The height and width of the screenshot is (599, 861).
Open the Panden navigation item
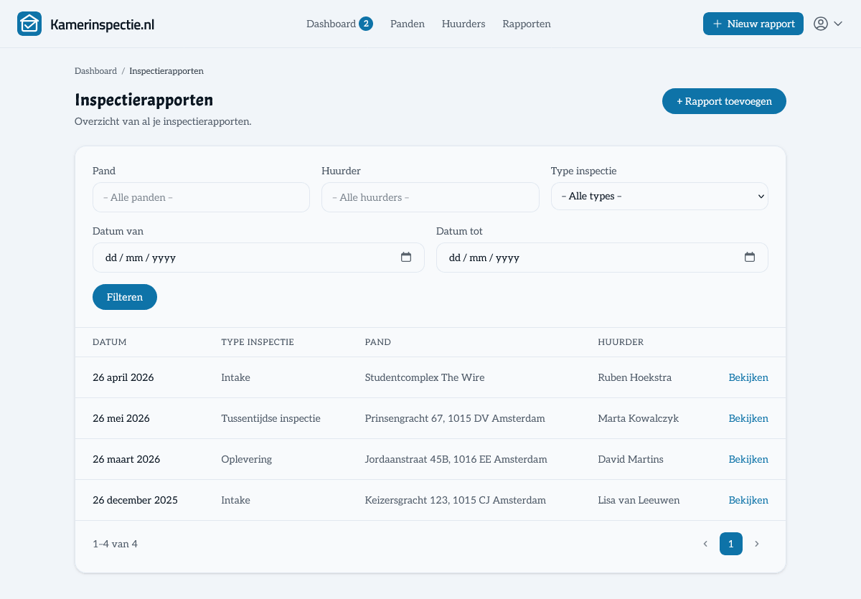point(408,24)
